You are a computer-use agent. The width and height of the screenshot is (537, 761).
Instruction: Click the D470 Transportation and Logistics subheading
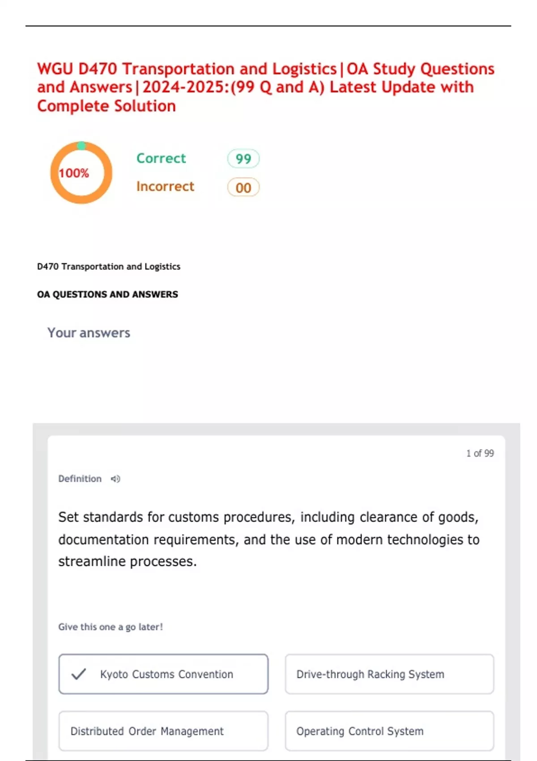click(x=109, y=266)
